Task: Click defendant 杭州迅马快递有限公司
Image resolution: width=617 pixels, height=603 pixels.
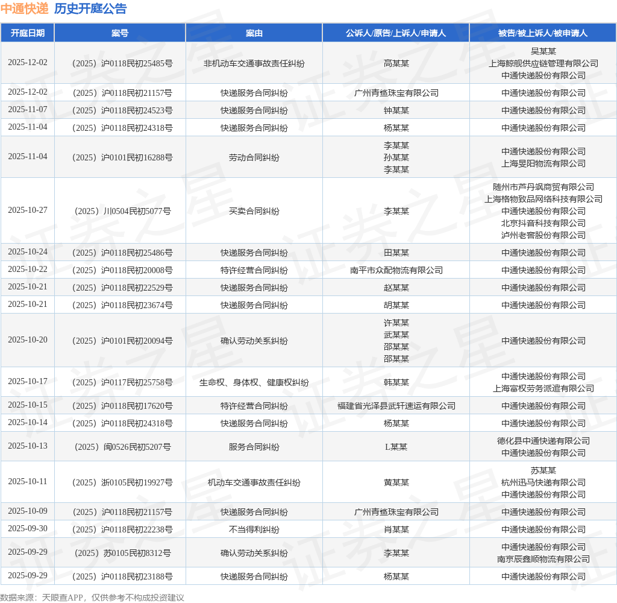Action: coord(543,482)
